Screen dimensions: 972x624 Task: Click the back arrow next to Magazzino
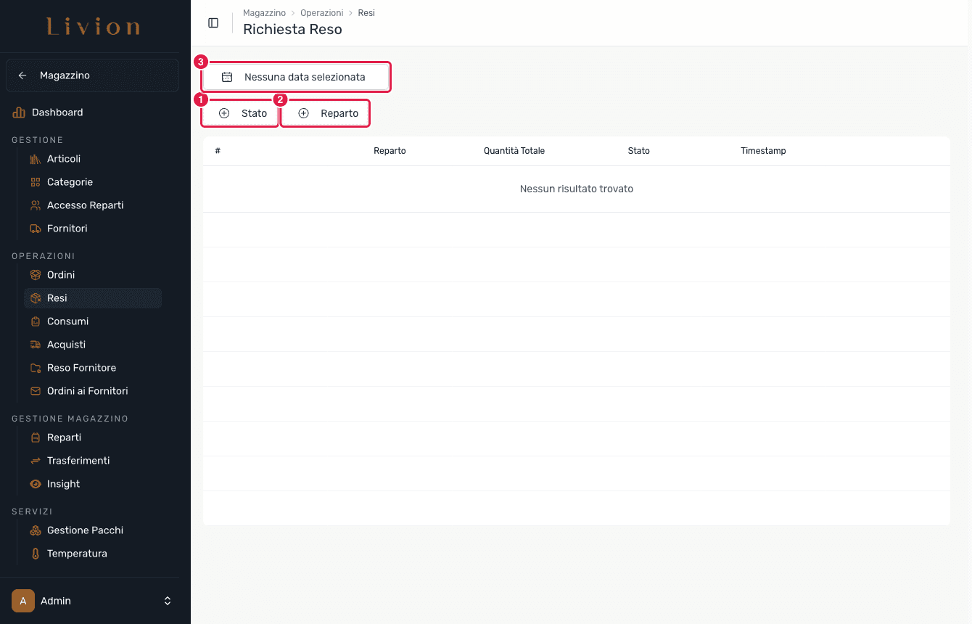tap(22, 75)
